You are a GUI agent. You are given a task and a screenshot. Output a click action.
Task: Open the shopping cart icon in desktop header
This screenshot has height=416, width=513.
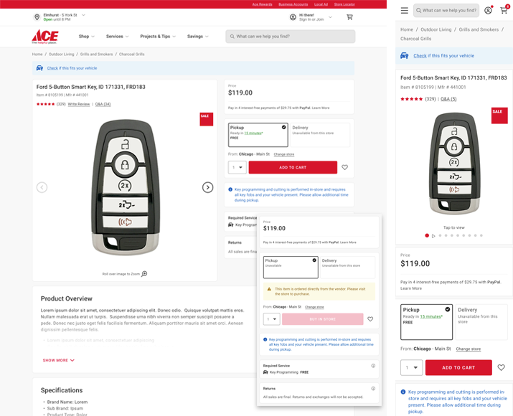pyautogui.click(x=349, y=17)
